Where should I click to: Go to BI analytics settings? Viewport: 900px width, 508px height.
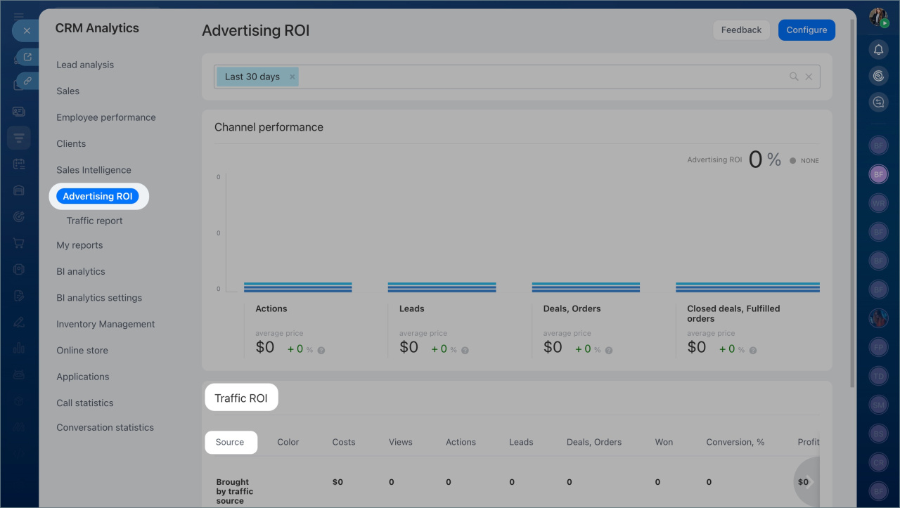pyautogui.click(x=99, y=298)
